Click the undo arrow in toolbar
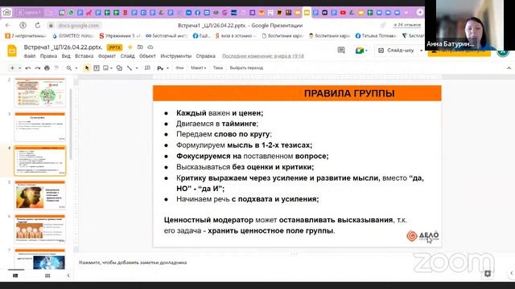Screen dimensions: 515x289 pos(28,68)
